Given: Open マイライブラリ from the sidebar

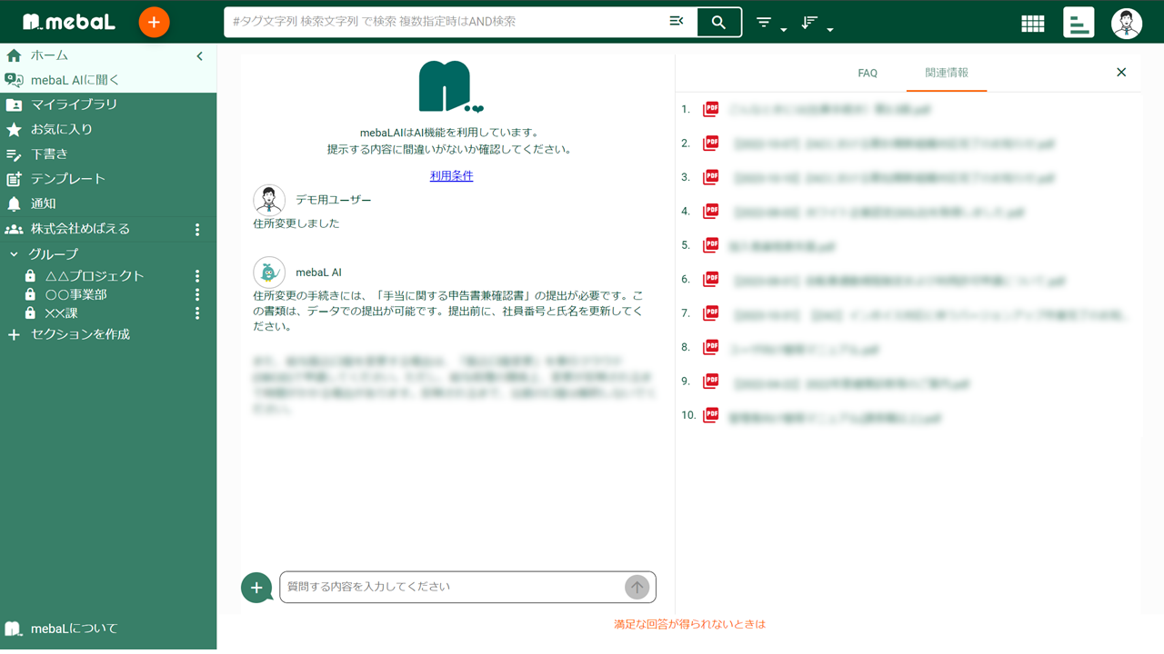Looking at the screenshot, I should [x=13, y=104].
